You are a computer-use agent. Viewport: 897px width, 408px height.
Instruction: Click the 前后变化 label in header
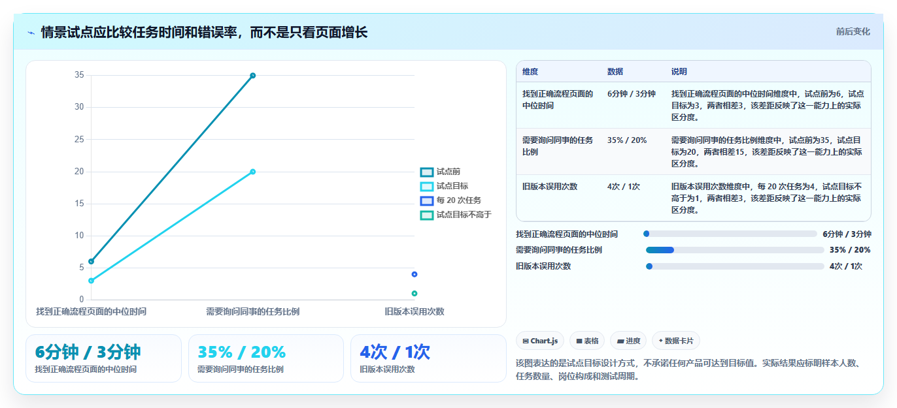click(x=853, y=31)
